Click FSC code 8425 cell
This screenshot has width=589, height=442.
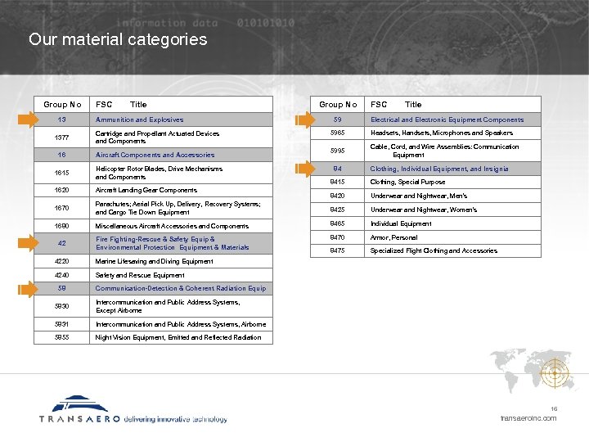tap(337, 210)
